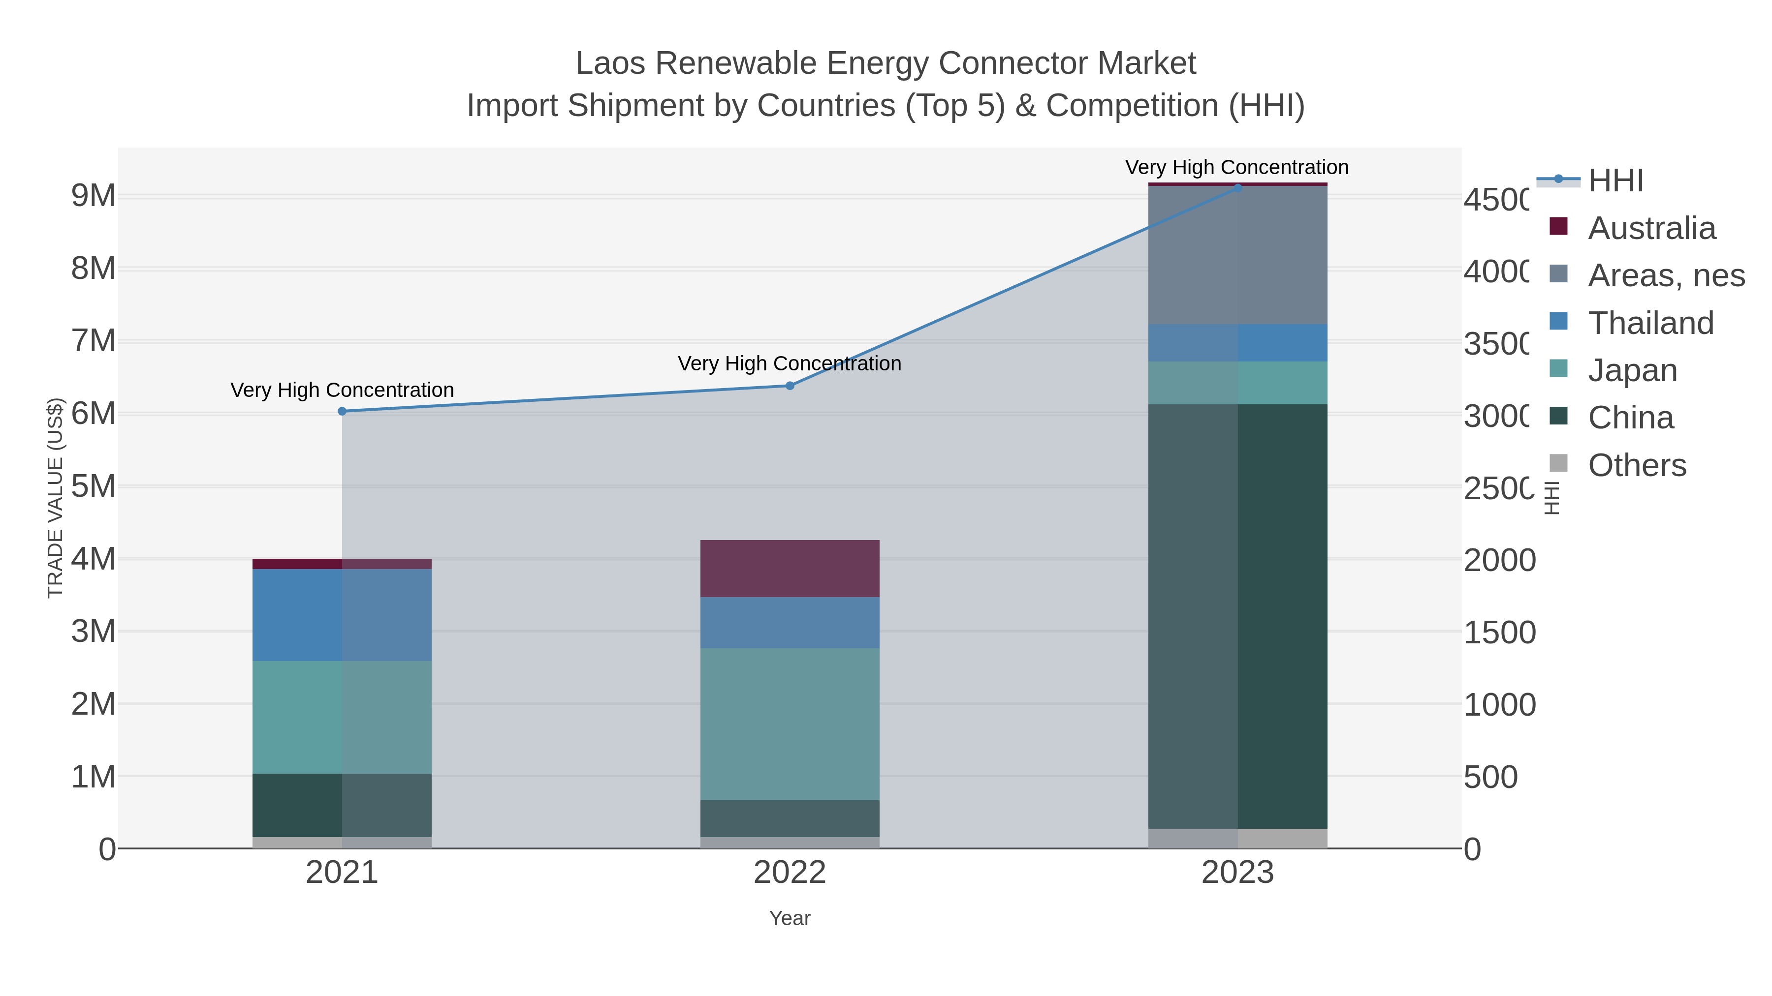This screenshot has width=1772, height=996.
Task: Click the 2021 x-axis label
Action: point(342,872)
